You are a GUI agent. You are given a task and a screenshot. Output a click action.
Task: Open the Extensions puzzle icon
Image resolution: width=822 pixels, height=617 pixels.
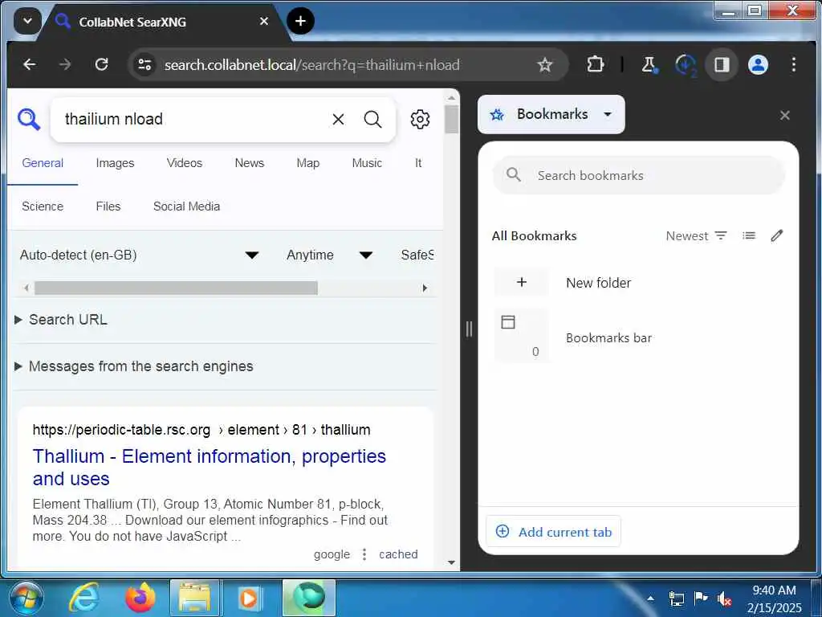595,64
